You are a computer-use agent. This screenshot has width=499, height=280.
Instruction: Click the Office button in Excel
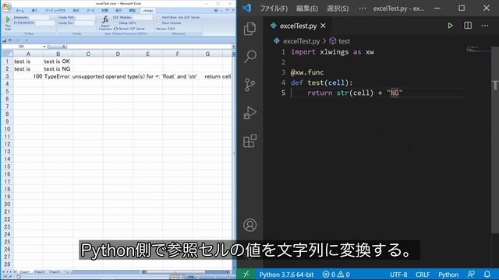(x=6, y=6)
